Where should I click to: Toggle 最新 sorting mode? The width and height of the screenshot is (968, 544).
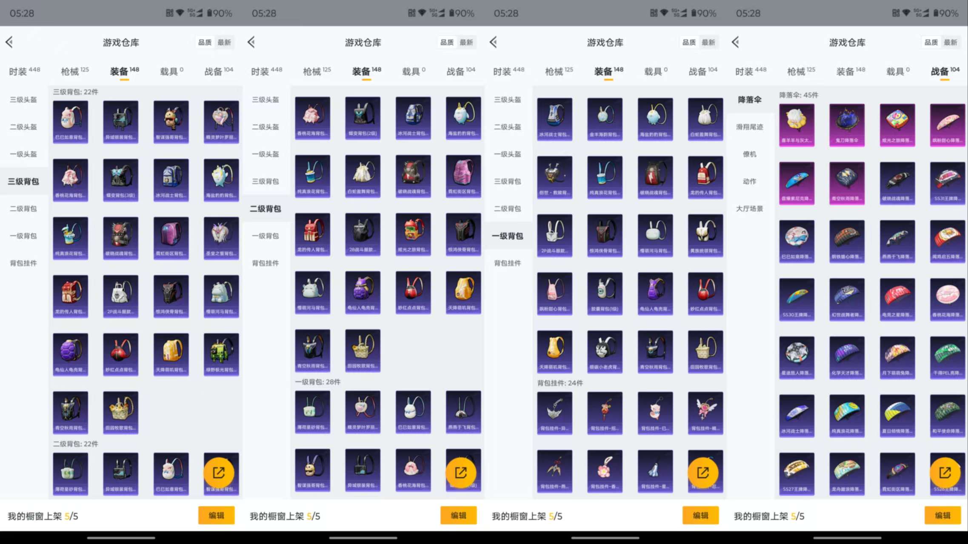(225, 42)
